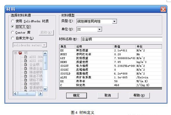The height and width of the screenshot is (115, 171).
Task: Click the tree scroll-left arrow
Action: coord(15,94)
